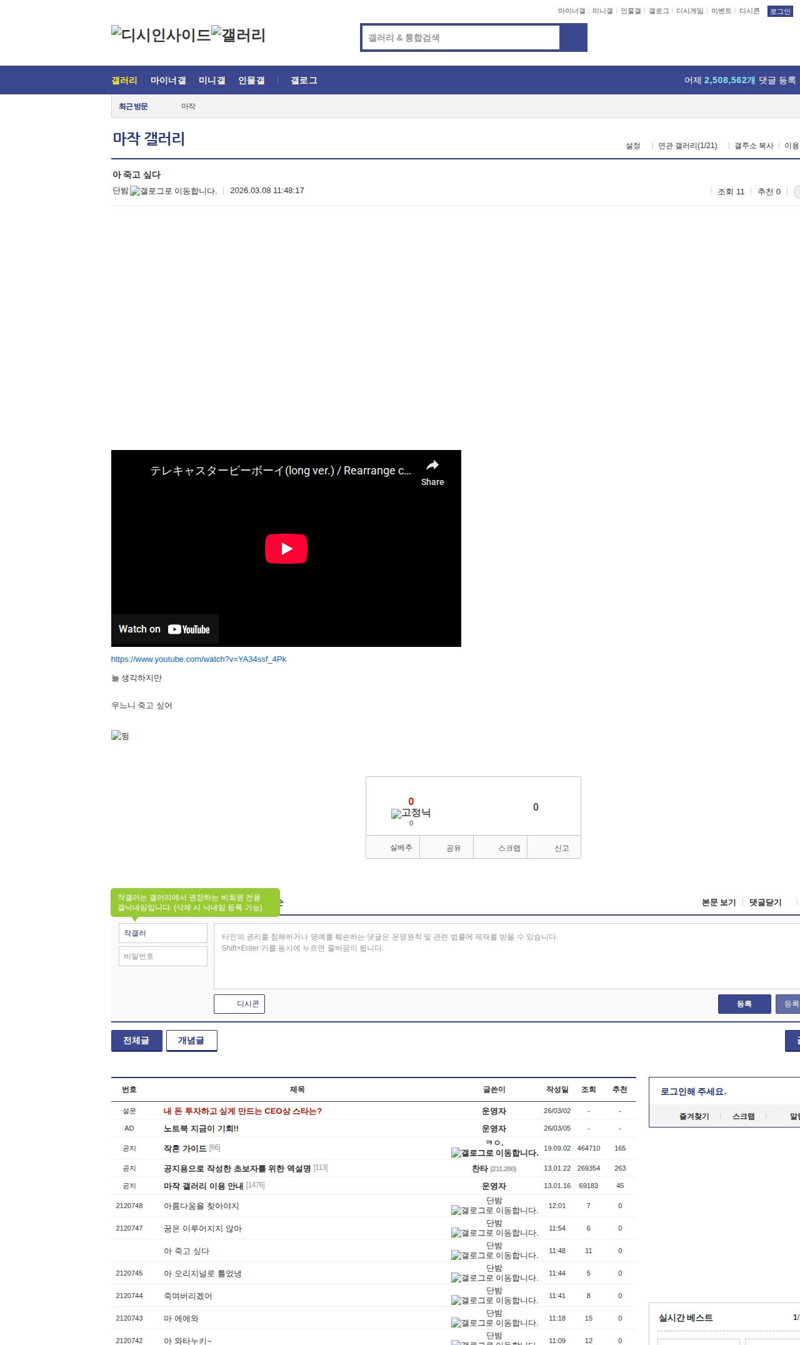Select the 전체글 tab

click(x=136, y=1041)
